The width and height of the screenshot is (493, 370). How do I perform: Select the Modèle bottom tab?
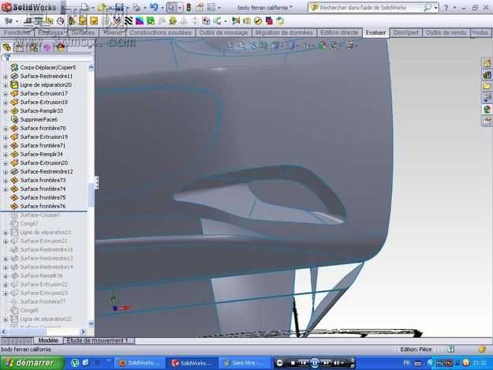pos(48,341)
